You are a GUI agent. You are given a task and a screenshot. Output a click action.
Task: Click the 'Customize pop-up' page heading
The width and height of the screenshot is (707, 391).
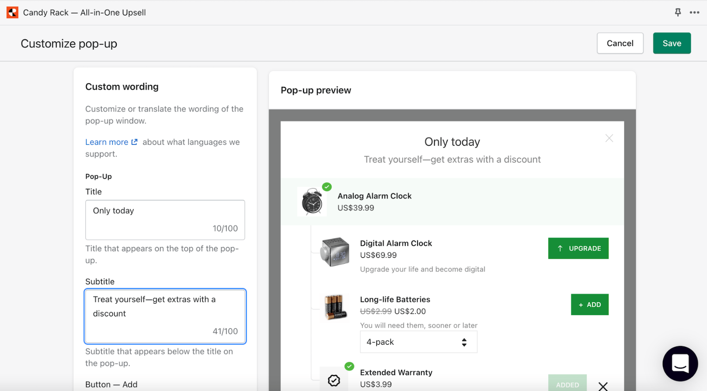coord(69,44)
